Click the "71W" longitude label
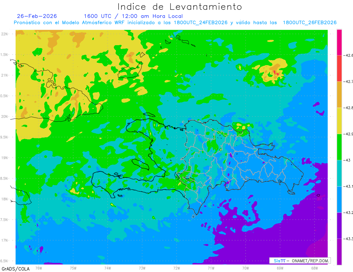Viewport: 353px width, 272px height. pos(211,268)
